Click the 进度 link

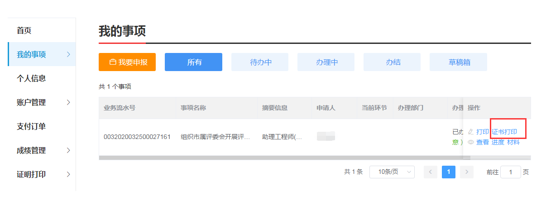498,142
